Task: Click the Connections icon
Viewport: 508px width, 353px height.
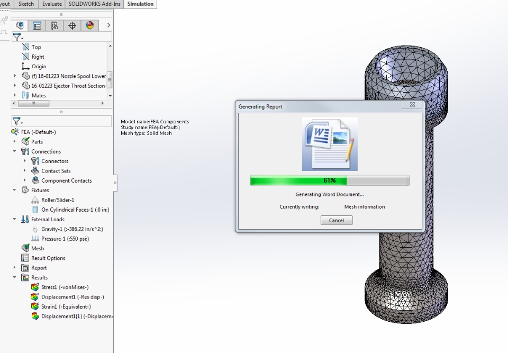Action: click(x=25, y=151)
